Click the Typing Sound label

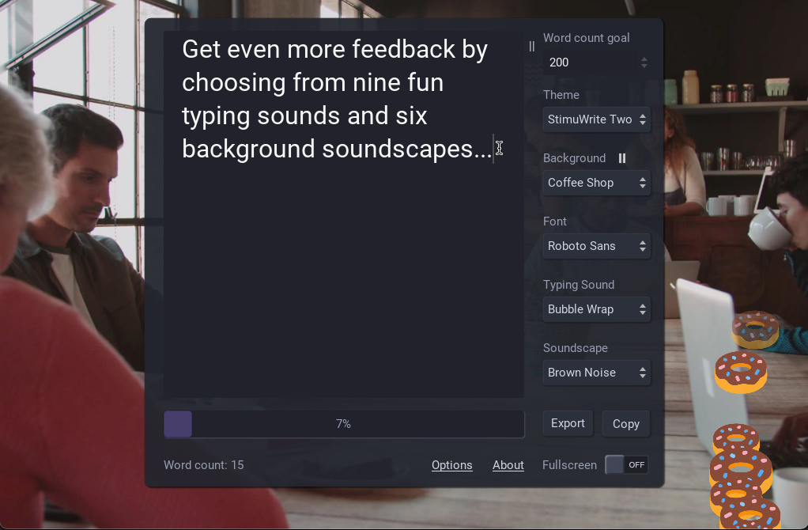point(579,285)
